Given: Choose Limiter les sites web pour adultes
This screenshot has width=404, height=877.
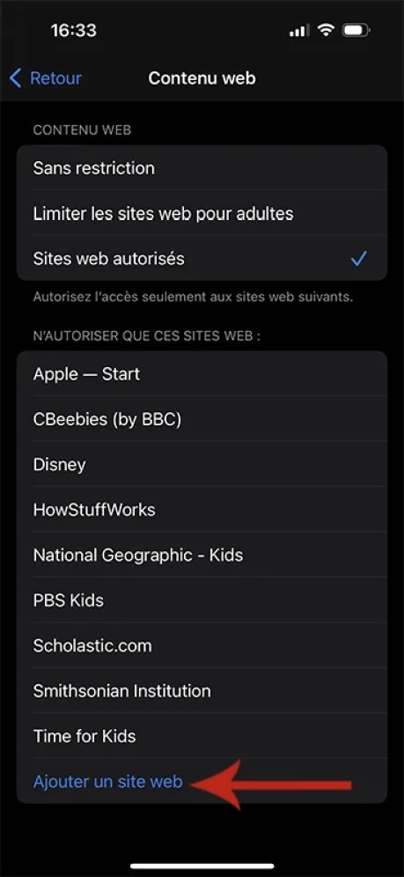Looking at the screenshot, I should click(202, 213).
